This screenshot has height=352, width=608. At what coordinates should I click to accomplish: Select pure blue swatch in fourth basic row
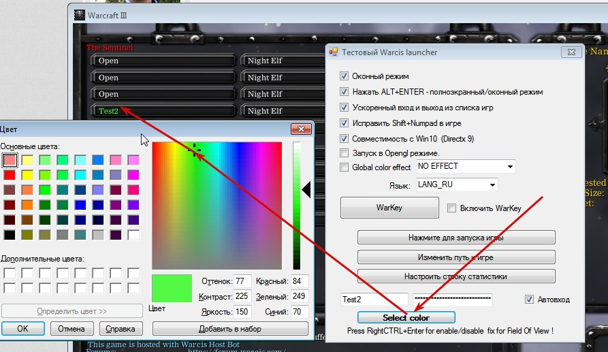[80, 205]
